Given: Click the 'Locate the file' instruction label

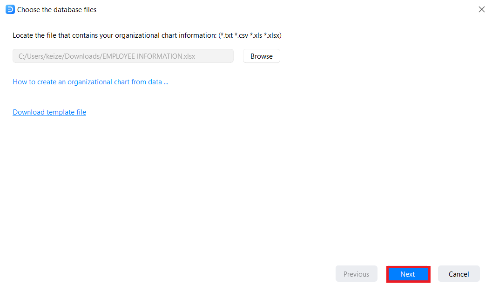Looking at the screenshot, I should pyautogui.click(x=147, y=35).
